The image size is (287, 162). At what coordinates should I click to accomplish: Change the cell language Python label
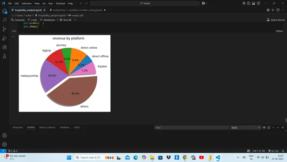pos(279,31)
